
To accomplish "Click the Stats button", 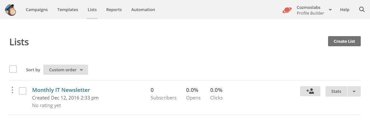I will pyautogui.click(x=336, y=92).
